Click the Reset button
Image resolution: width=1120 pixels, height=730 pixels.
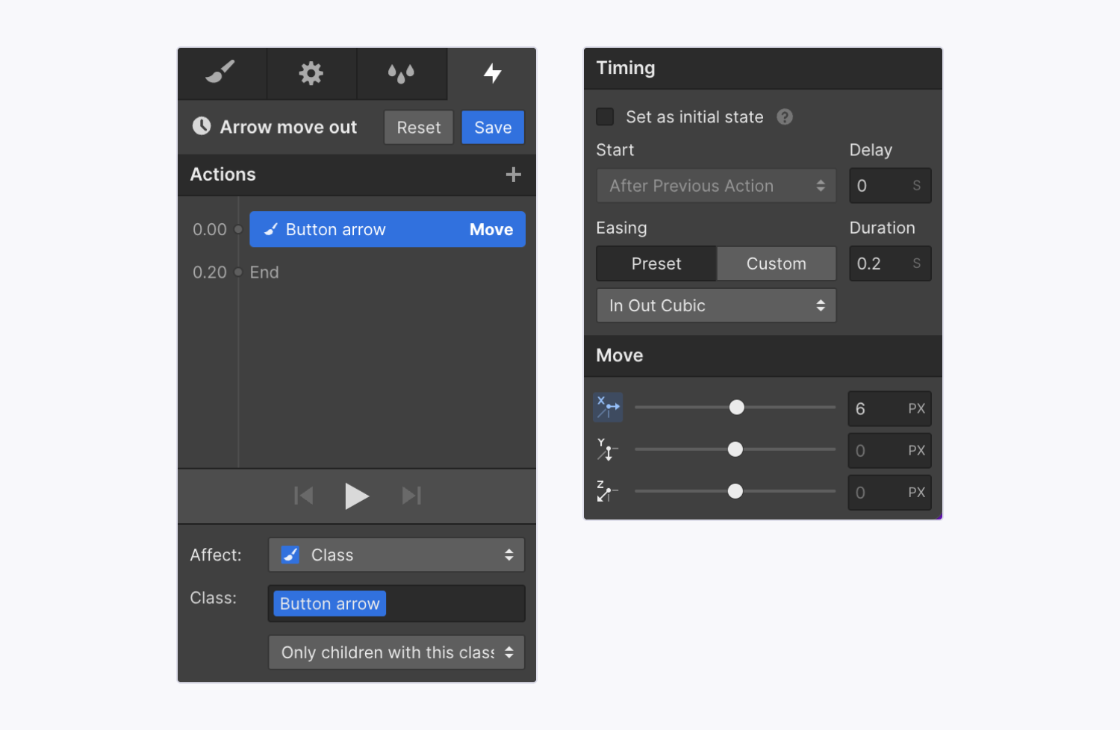(x=419, y=128)
